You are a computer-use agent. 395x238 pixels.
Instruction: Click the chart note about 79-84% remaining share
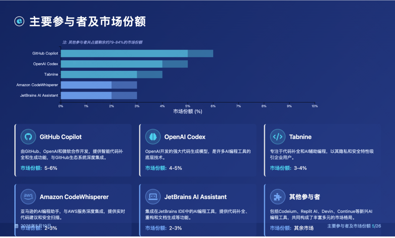102,42
